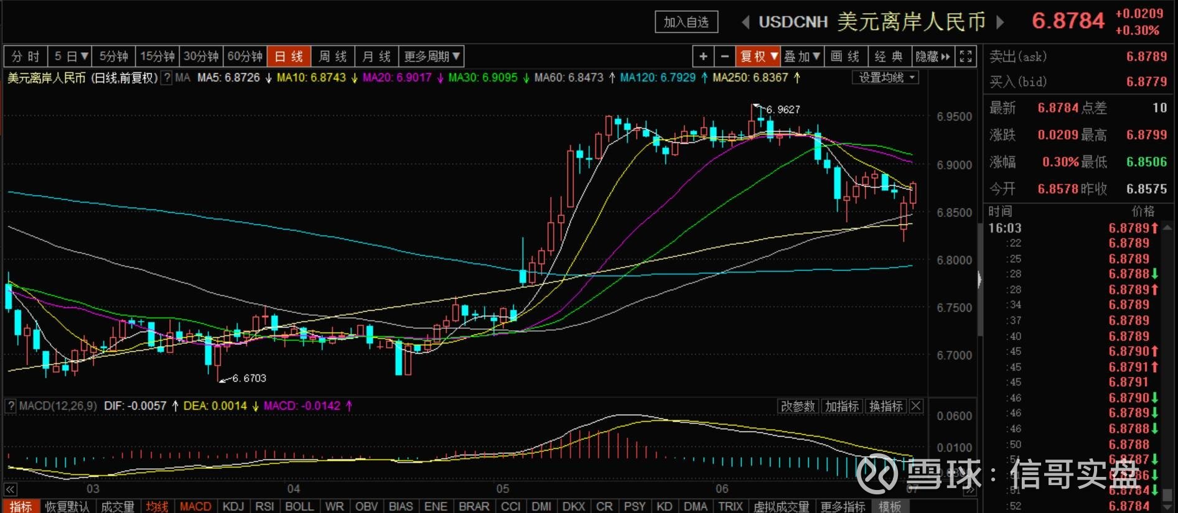Click the plus zoom-in chart icon
The height and width of the screenshot is (513, 1178).
(x=703, y=57)
